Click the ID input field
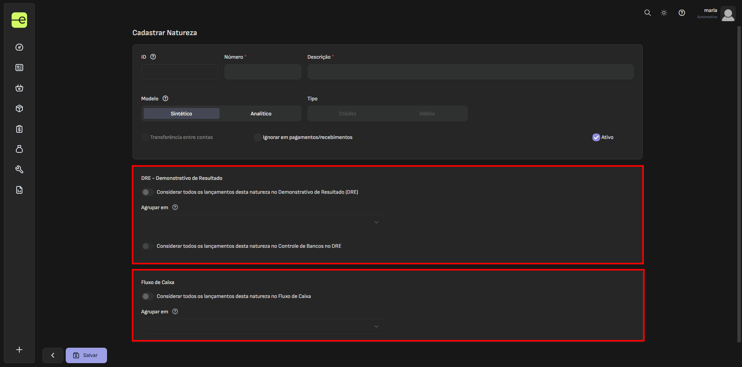This screenshot has height=367, width=742. (180, 72)
